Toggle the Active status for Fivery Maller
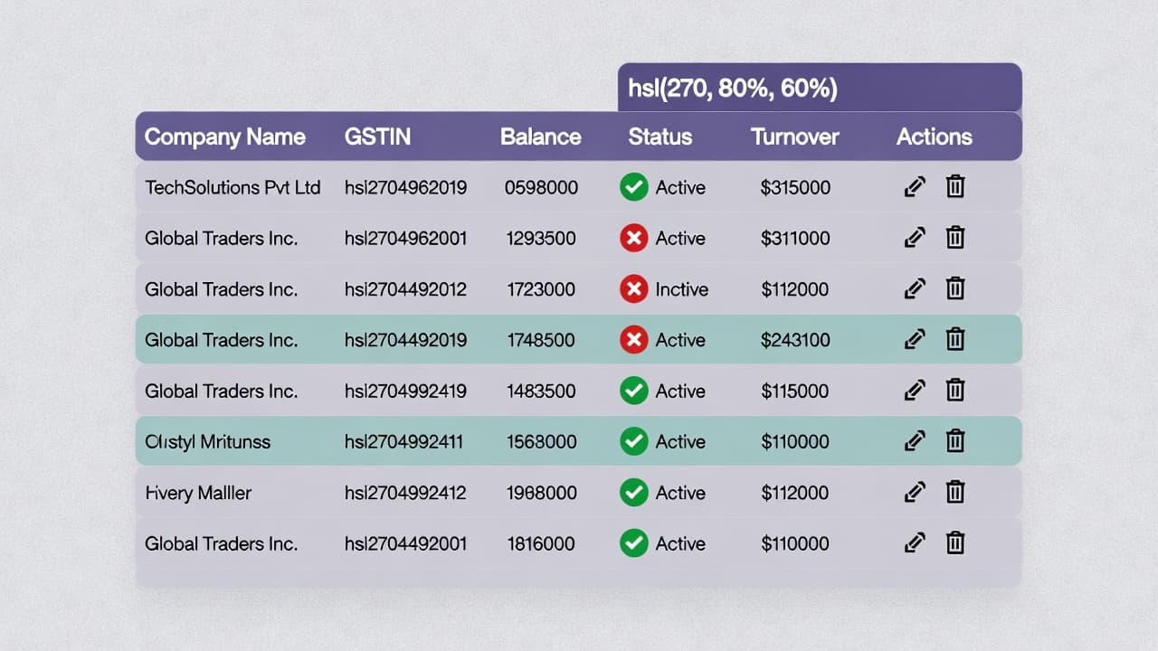Screen dimensions: 1158x651 tap(634, 492)
